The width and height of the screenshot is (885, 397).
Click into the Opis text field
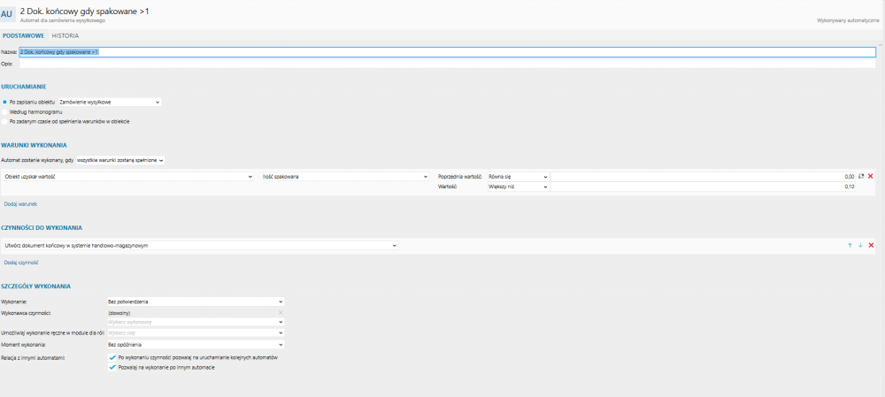coord(442,64)
